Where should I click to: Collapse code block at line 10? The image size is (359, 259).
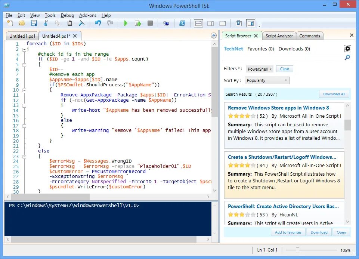pos(24,90)
